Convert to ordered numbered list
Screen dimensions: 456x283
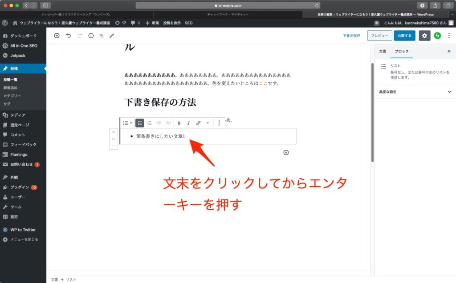(149, 123)
